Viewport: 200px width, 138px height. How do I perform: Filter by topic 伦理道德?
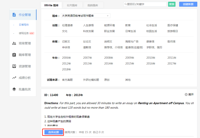tap(67, 25)
